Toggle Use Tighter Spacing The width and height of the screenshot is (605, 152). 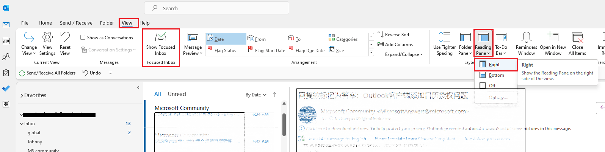coord(445,43)
